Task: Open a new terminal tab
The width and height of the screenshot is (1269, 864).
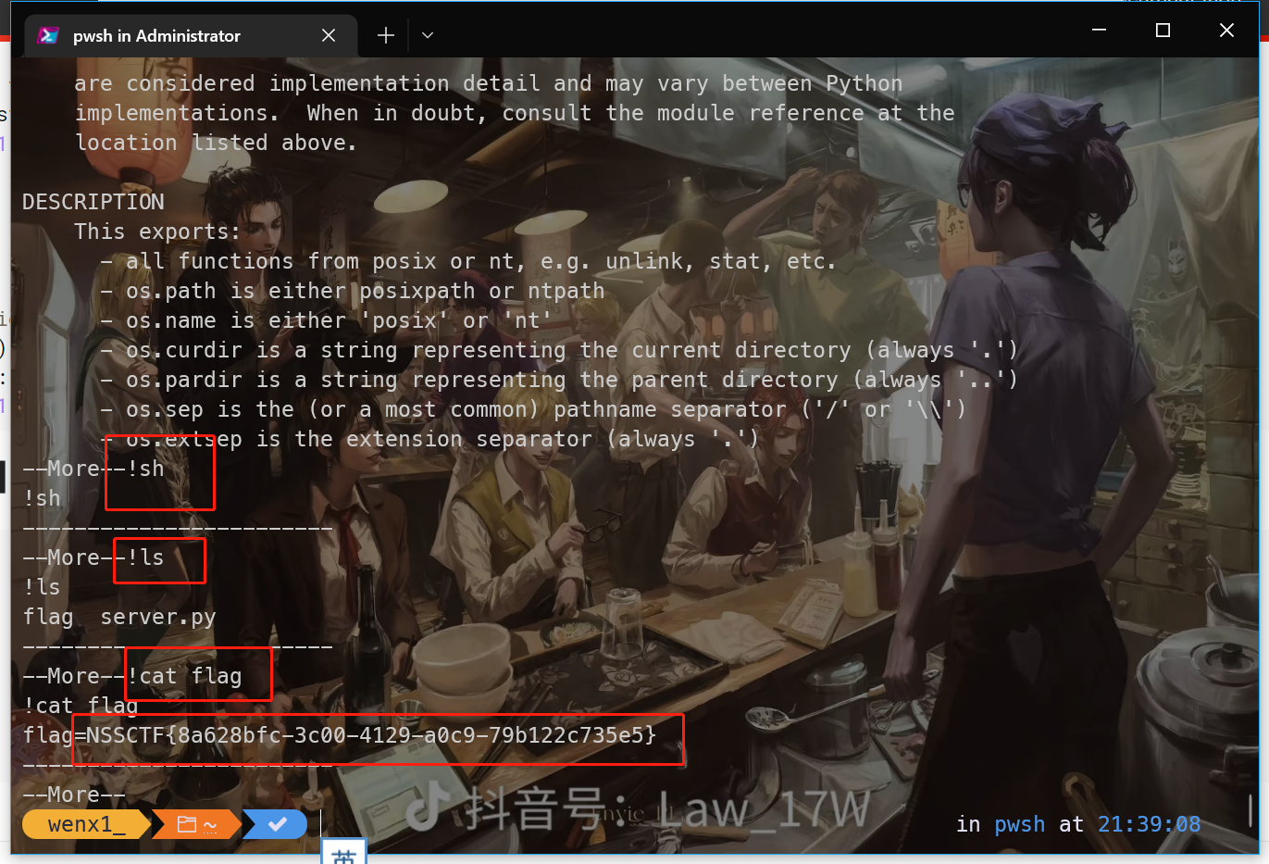Action: click(386, 35)
